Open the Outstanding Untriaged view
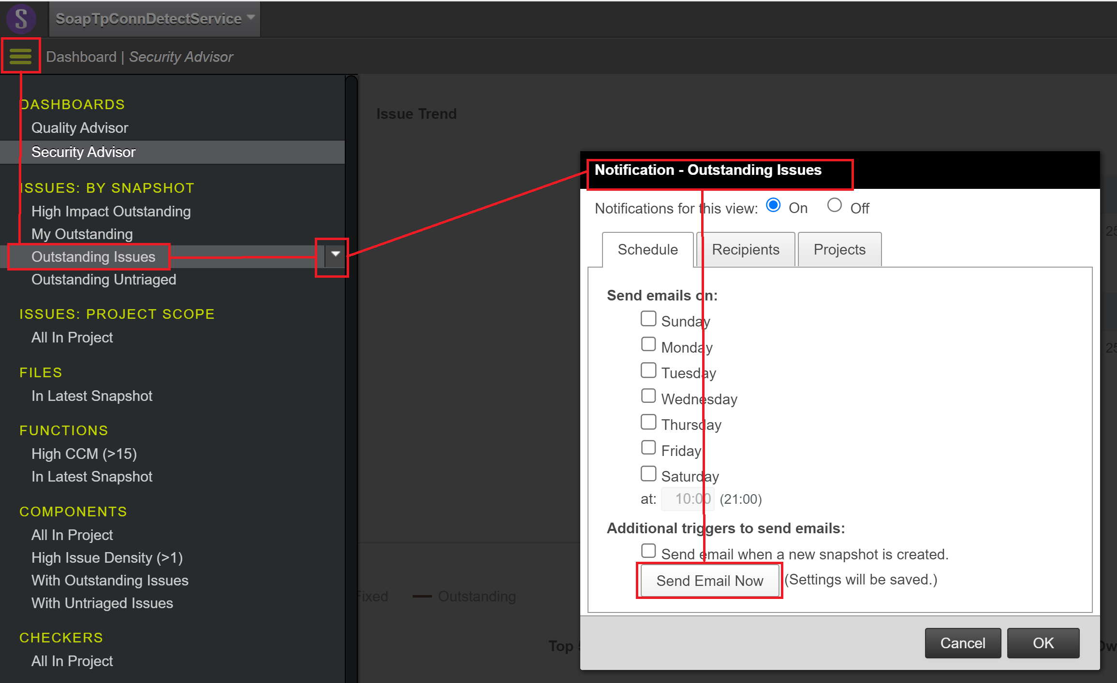 [104, 280]
